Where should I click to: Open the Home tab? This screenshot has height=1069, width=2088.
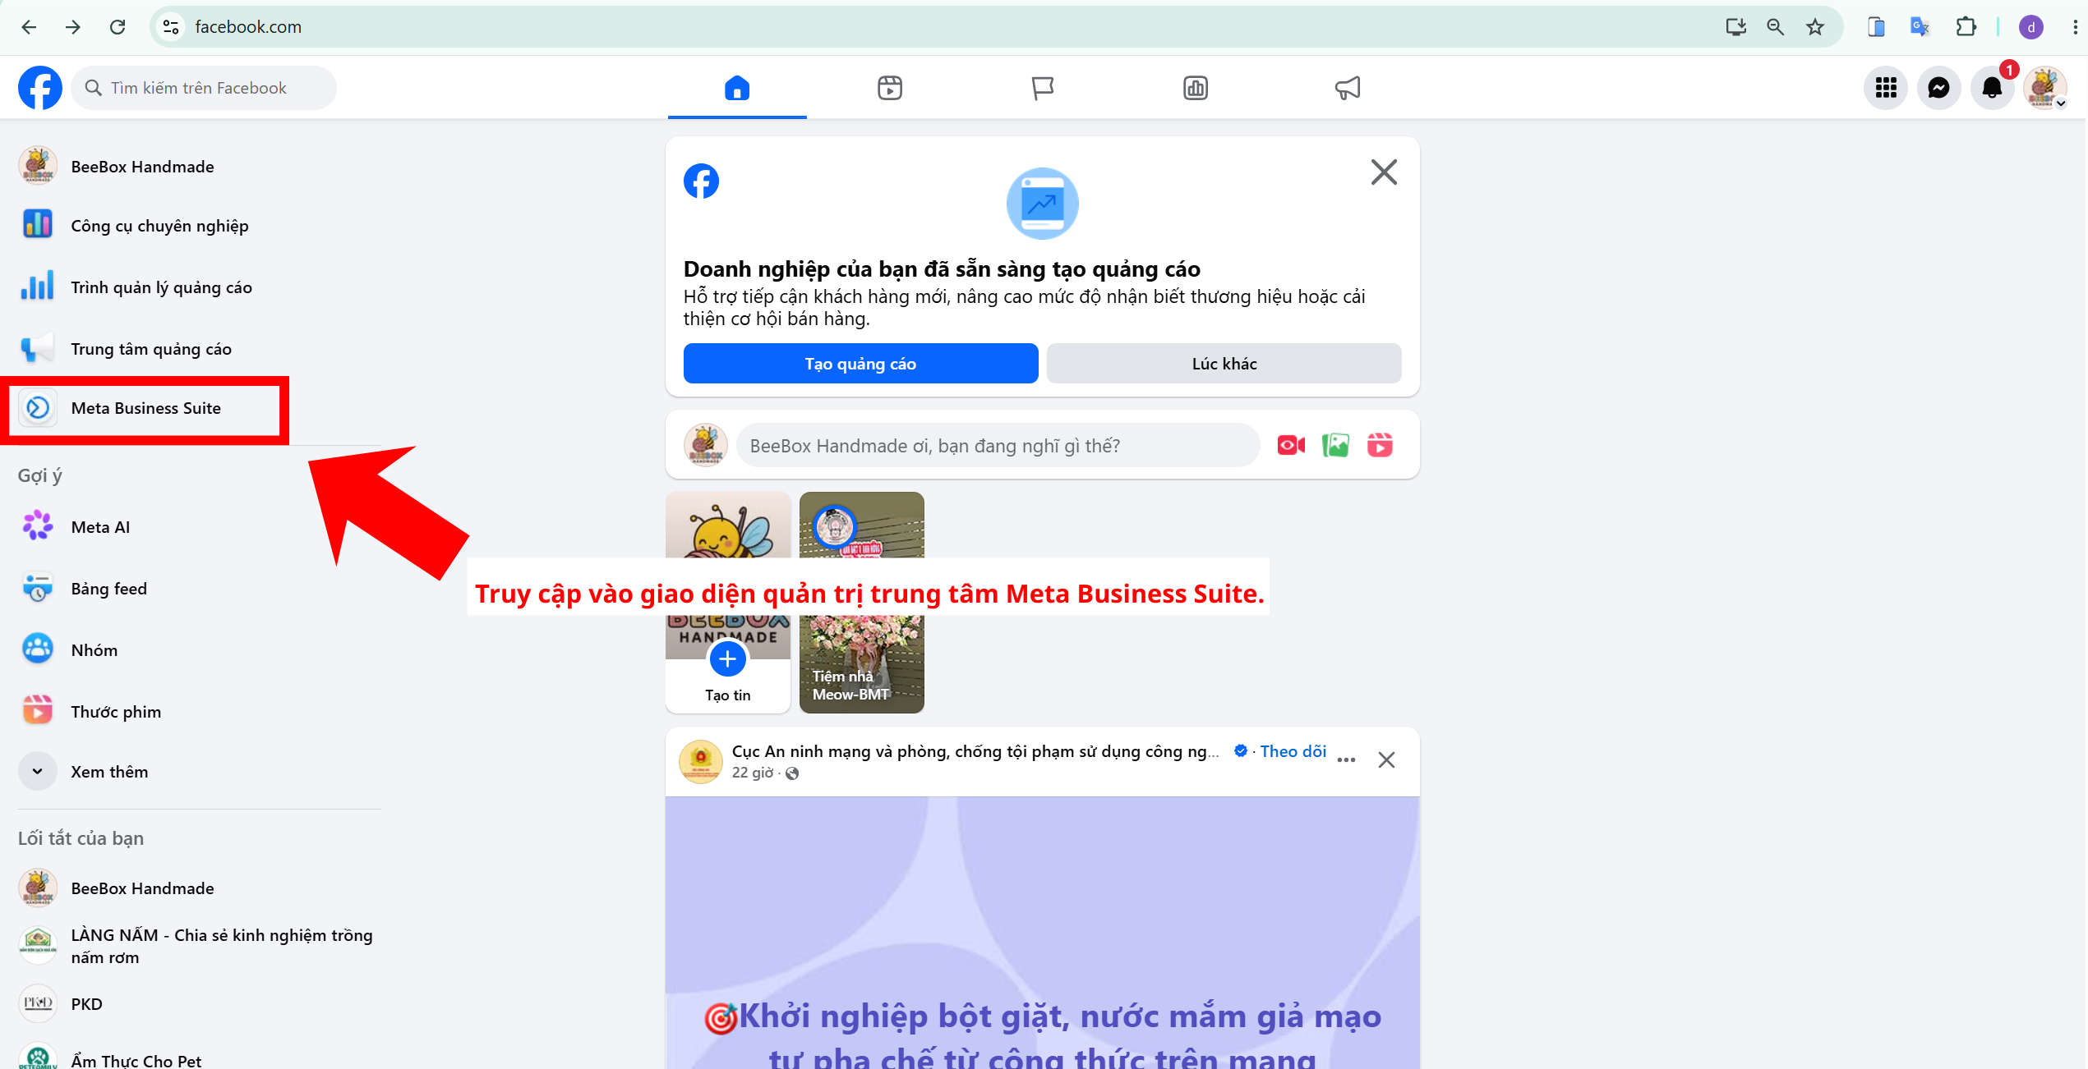tap(737, 88)
